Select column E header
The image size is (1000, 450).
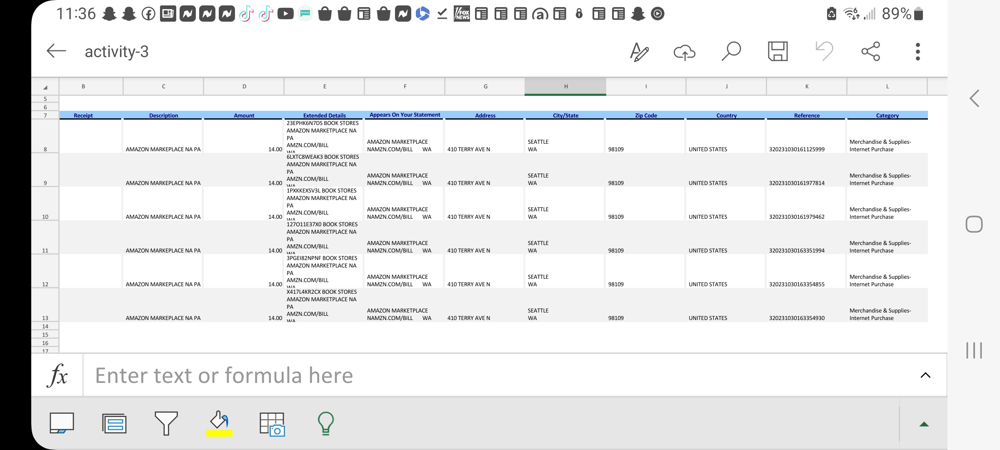pyautogui.click(x=325, y=87)
